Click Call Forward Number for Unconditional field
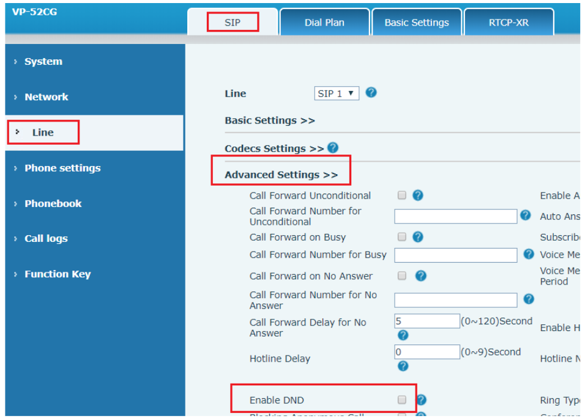Viewport: 585px width, 419px height. pos(455,216)
